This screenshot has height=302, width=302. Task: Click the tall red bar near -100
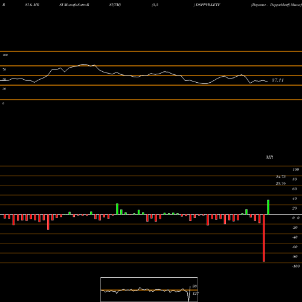point(264,238)
